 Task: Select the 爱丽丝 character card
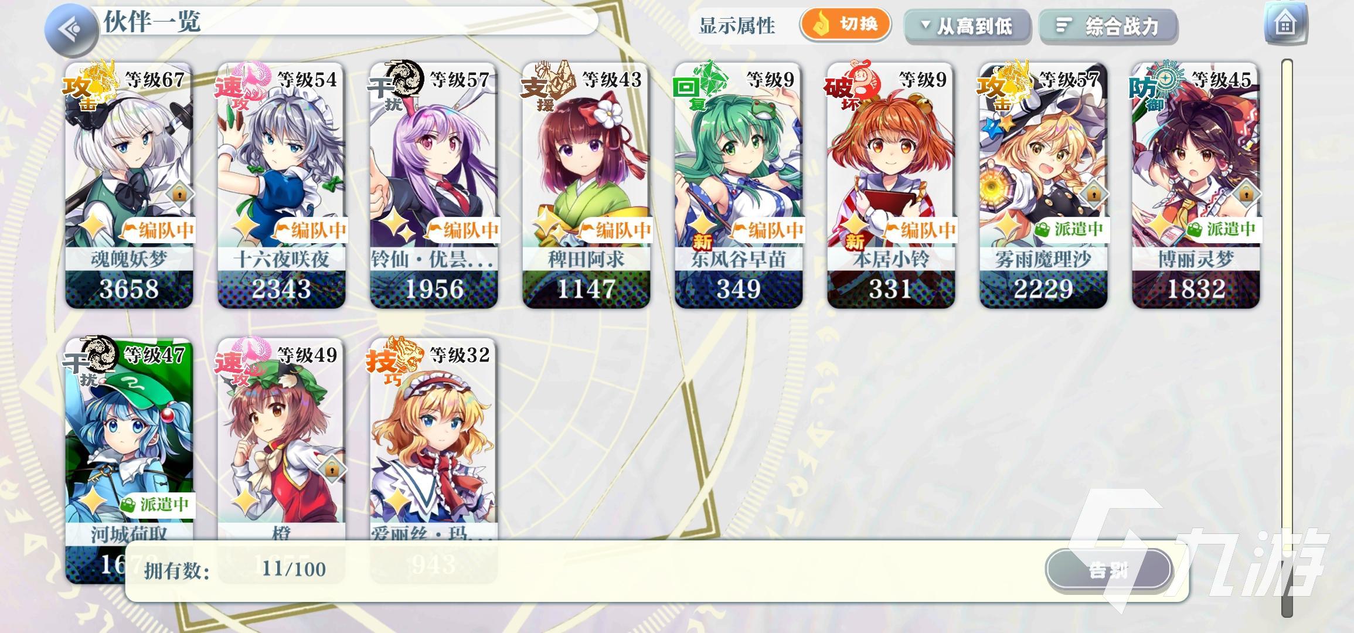point(434,440)
